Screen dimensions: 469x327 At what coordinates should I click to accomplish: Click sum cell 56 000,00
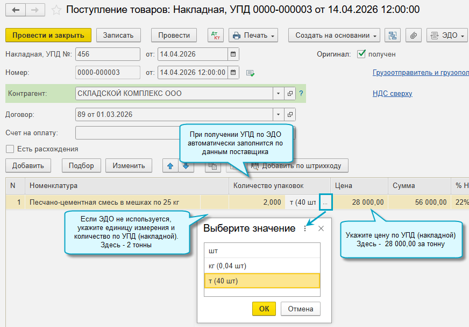(x=420, y=203)
